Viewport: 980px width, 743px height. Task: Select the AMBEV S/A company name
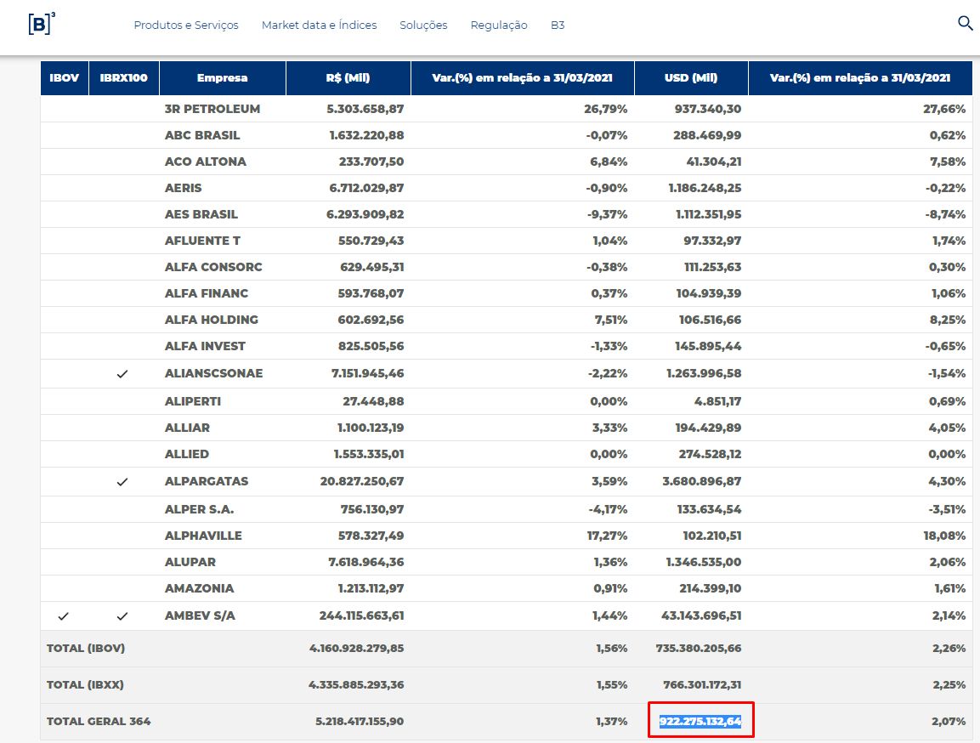tap(200, 615)
